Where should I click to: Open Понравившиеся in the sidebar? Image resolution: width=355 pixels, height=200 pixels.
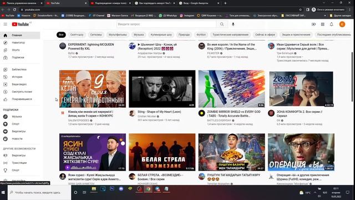coord(20,99)
